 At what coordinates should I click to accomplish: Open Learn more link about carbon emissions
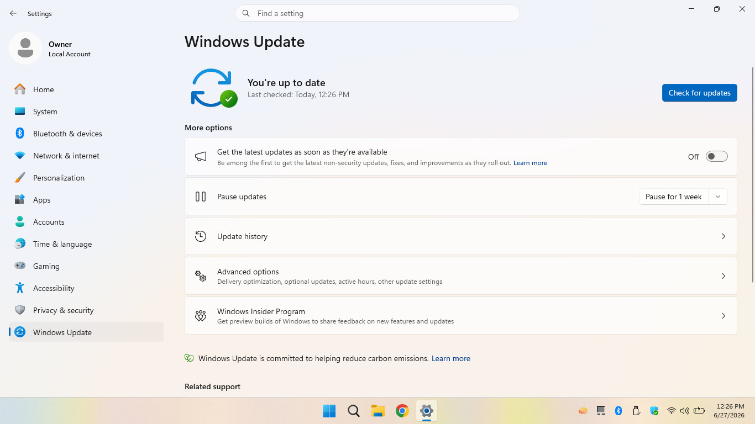click(x=451, y=358)
